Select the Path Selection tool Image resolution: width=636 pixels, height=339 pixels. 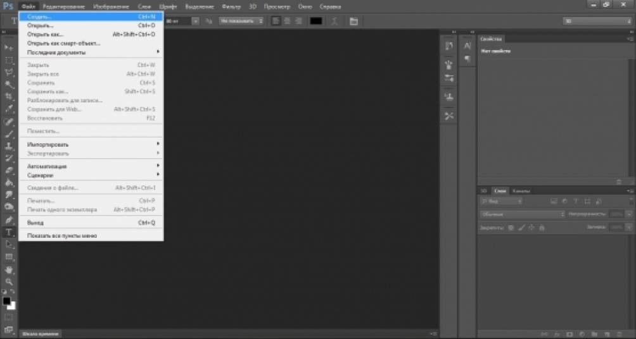click(x=8, y=245)
